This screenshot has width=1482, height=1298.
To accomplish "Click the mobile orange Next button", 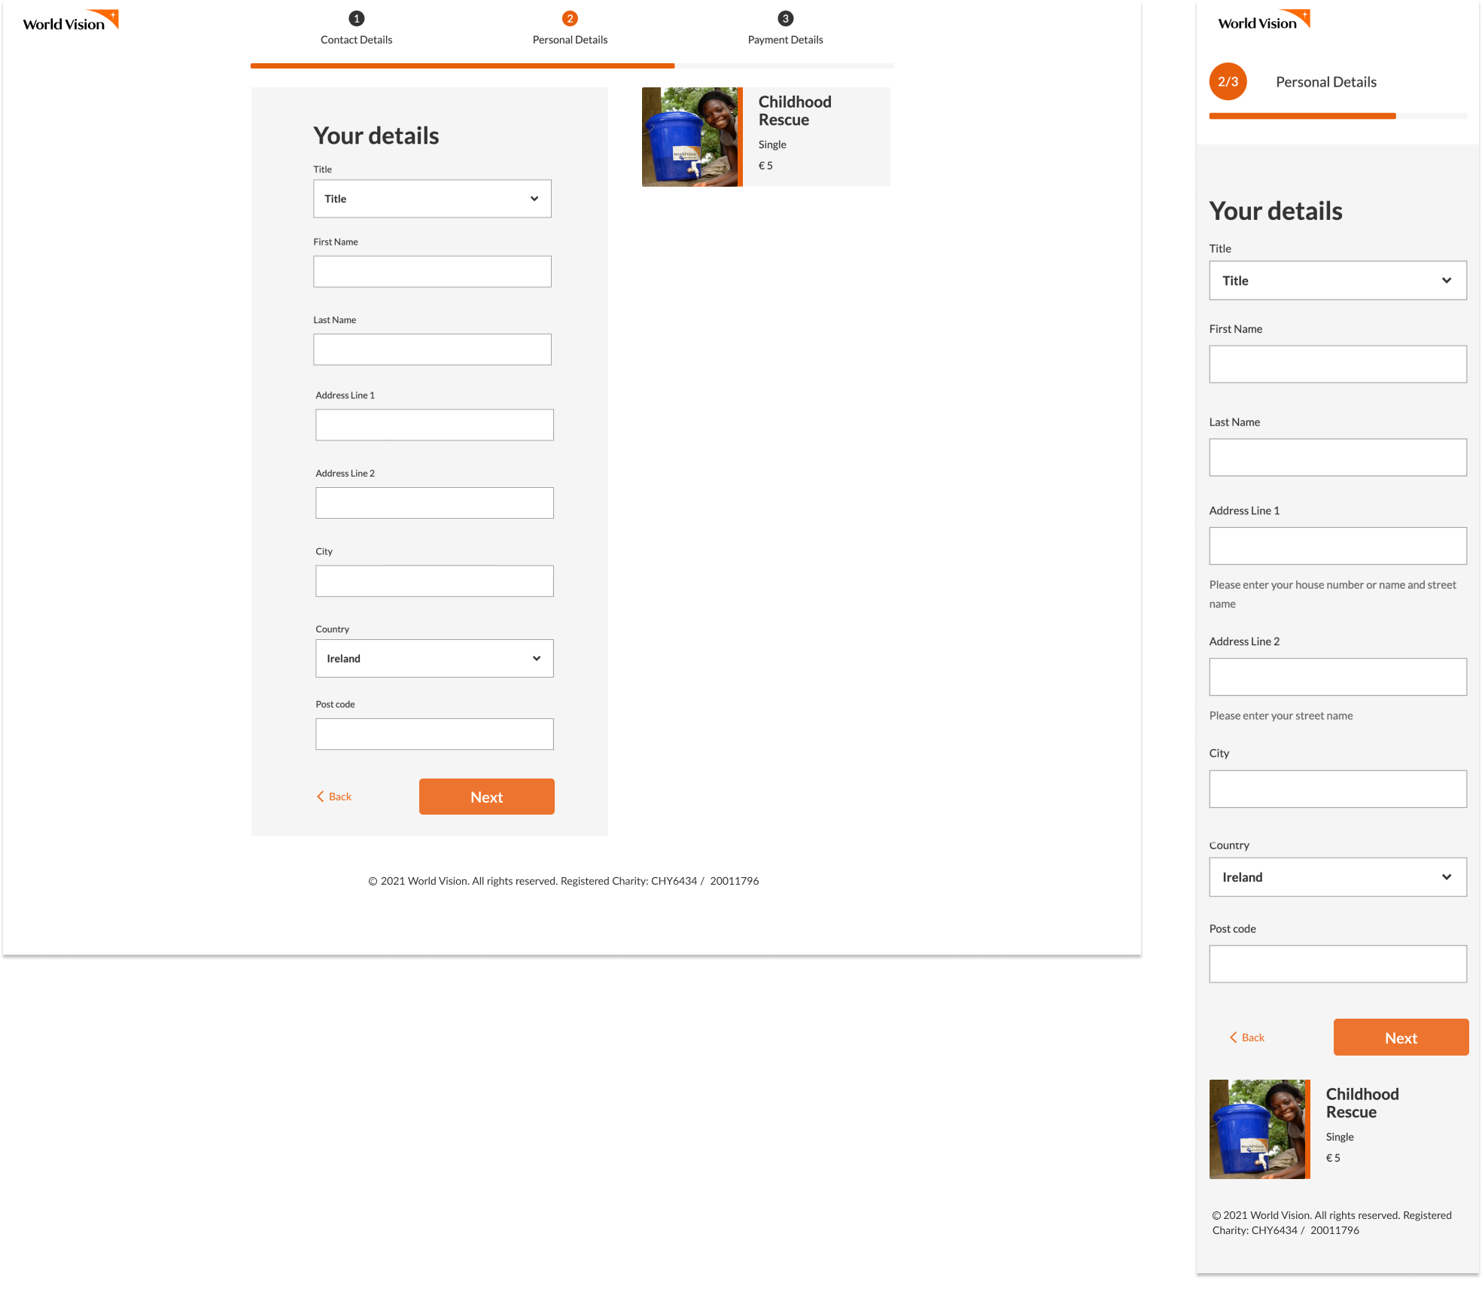I will 1401,1037.
